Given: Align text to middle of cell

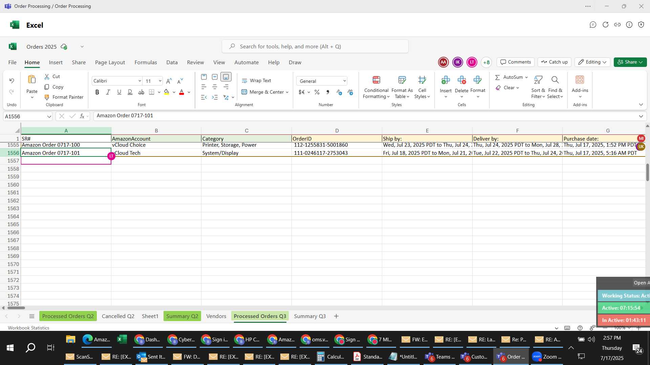Looking at the screenshot, I should click(215, 77).
